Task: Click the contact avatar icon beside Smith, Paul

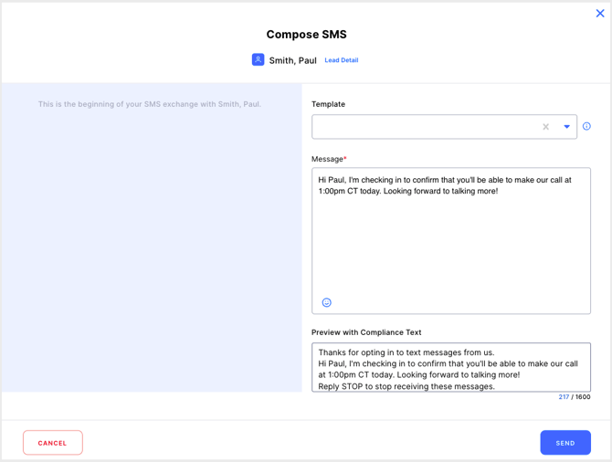Action: click(x=258, y=59)
